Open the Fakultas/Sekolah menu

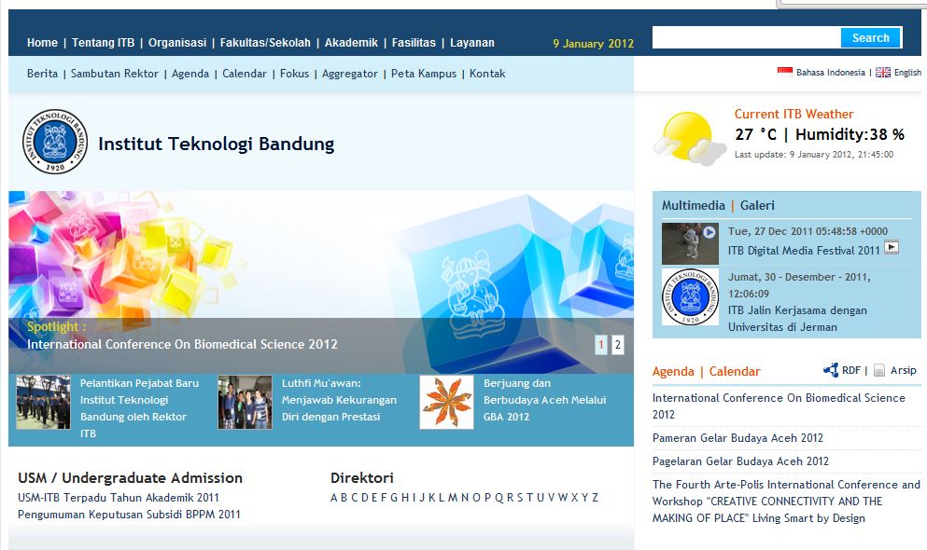(x=265, y=43)
